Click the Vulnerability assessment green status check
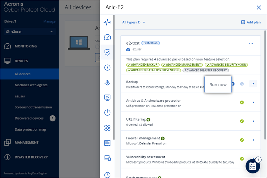 [242, 159]
